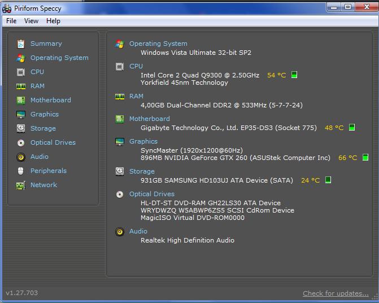Go to Operating System section in sidebar
Viewport: 379px width, 303px height.
59,58
